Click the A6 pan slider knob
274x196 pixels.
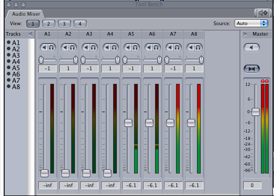click(x=159, y=60)
